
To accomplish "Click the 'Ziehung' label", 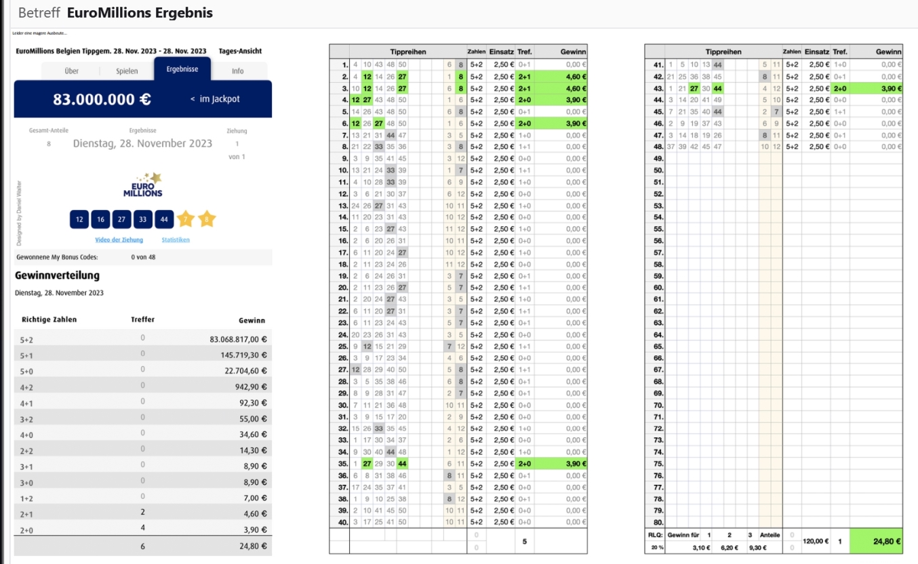I will (237, 131).
